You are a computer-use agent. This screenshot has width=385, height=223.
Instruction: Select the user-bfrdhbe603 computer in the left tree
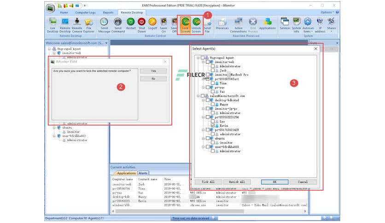74,136
